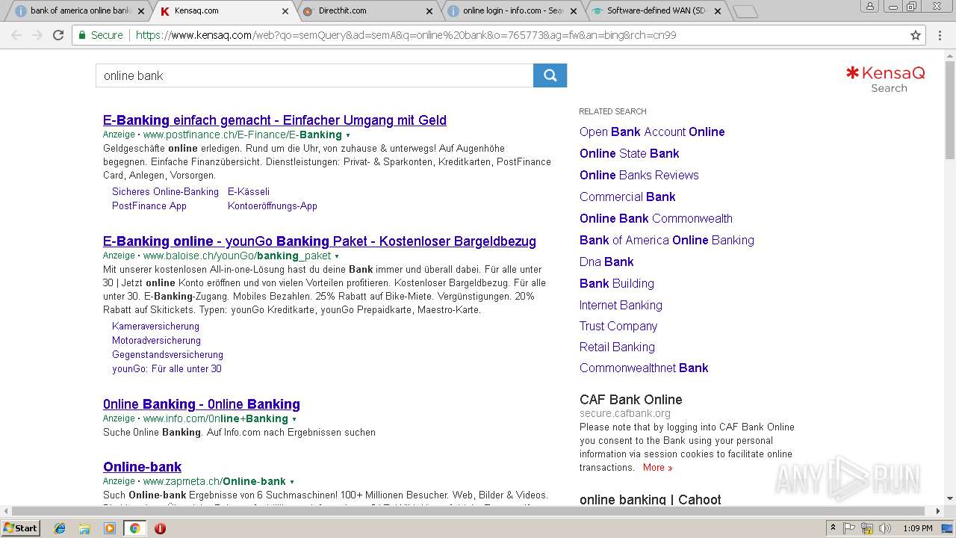
Task: Select related search 'Online State Bank'
Action: (630, 154)
